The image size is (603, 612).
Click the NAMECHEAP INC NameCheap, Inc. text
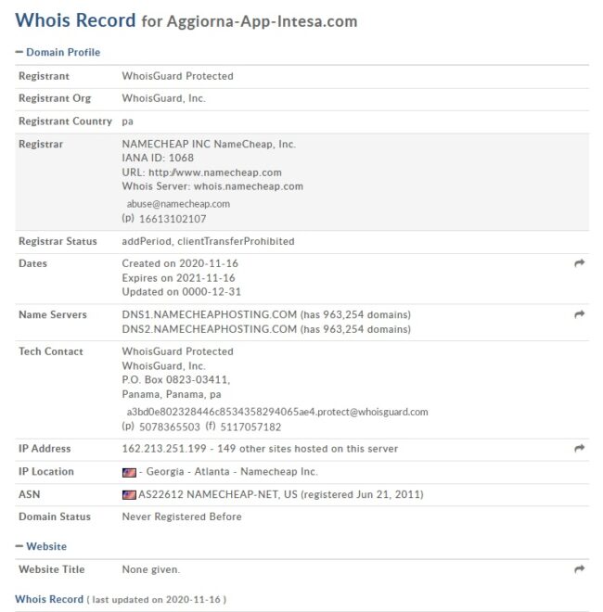pyautogui.click(x=209, y=144)
